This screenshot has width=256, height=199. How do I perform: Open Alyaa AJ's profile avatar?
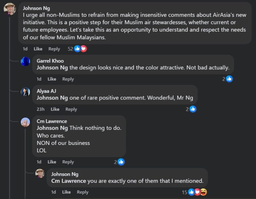point(25,92)
